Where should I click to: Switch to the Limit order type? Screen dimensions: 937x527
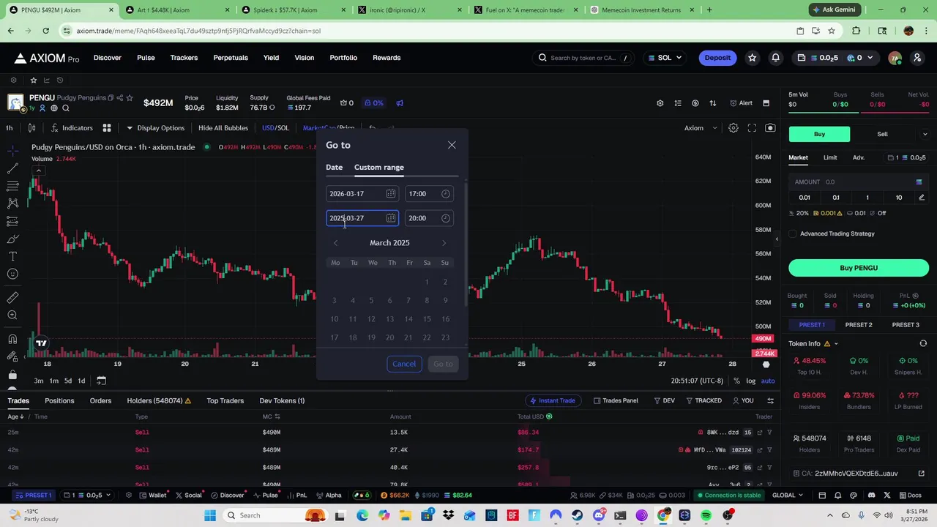click(830, 157)
